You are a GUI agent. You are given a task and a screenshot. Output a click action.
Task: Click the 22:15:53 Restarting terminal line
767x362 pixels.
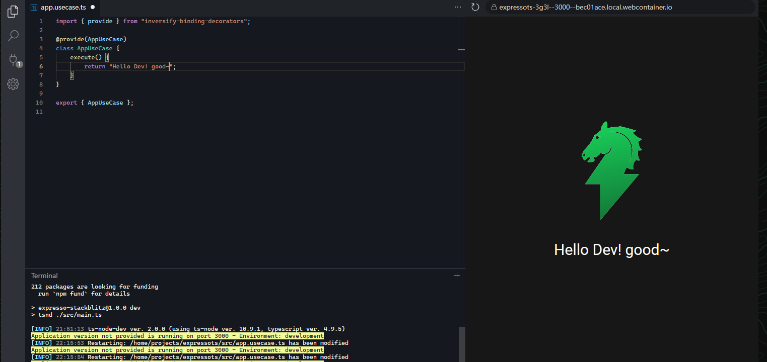point(190,343)
